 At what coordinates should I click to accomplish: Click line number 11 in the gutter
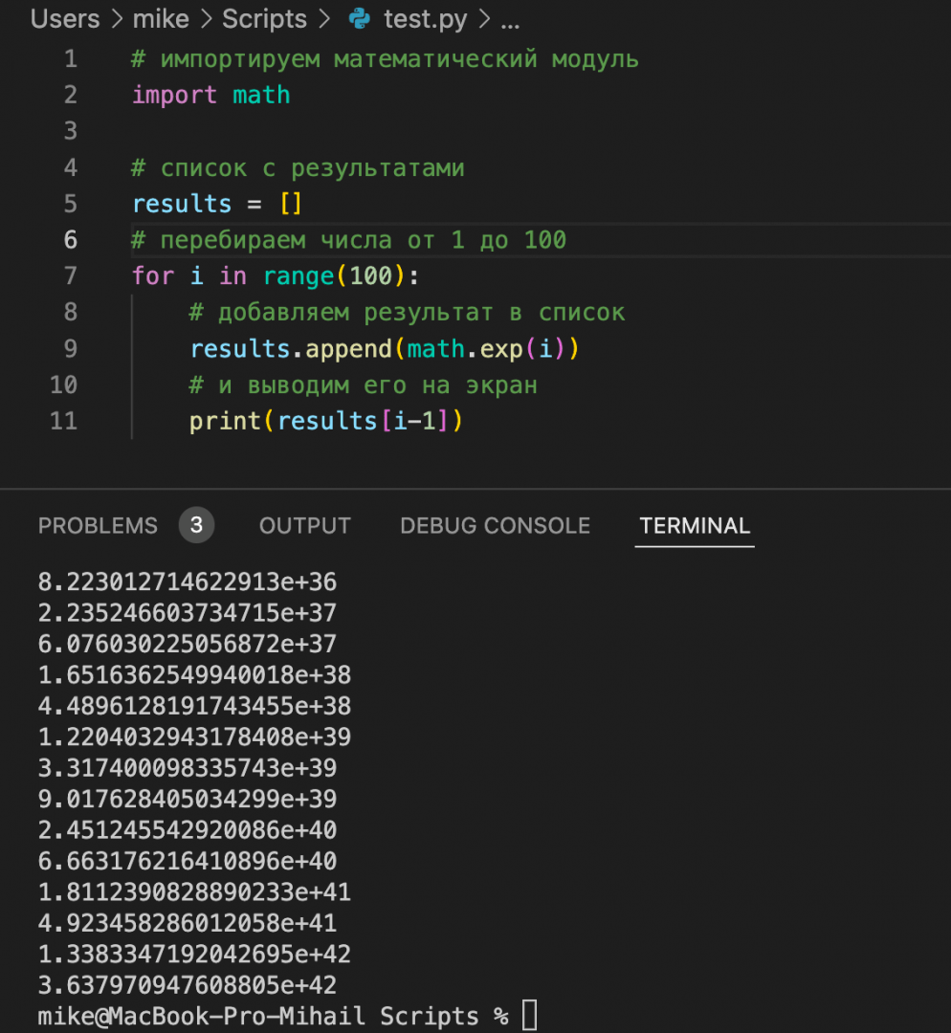point(63,421)
